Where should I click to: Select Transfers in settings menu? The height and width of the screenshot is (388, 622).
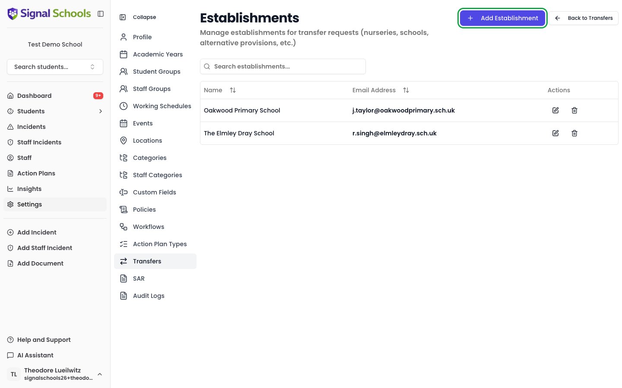tap(155, 261)
